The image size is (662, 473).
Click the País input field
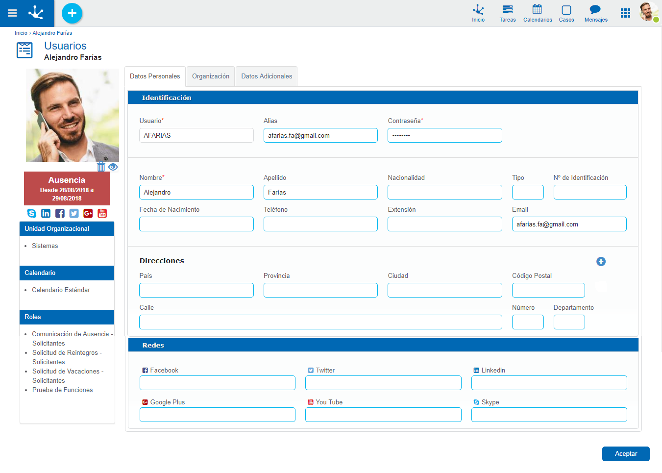196,290
